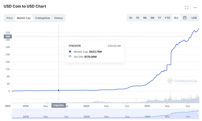Image resolution: width=202 pixels, height=121 pixels.
Task: Click the USD Coin to USD Chart heading
Action: (x=25, y=6)
